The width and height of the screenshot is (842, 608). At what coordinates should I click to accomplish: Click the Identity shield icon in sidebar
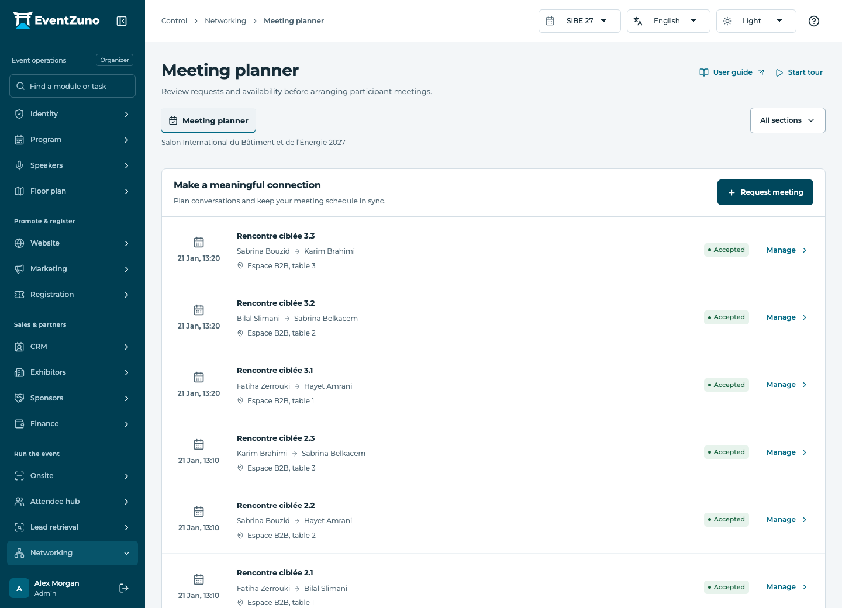point(19,114)
